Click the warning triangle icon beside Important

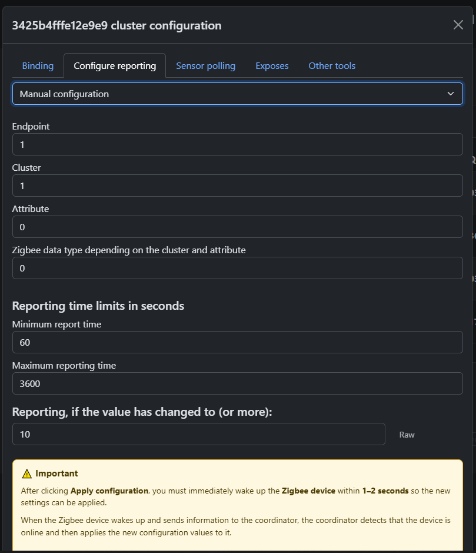(26, 473)
